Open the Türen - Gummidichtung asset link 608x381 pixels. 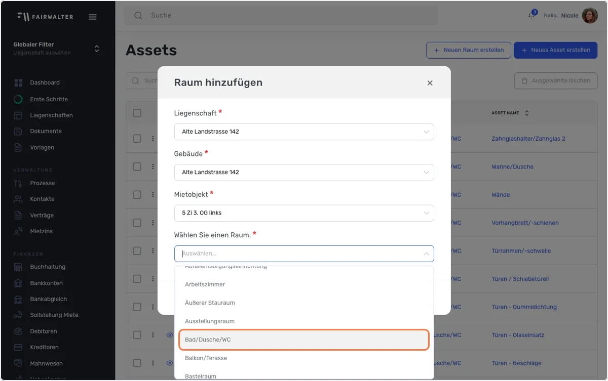coord(524,307)
